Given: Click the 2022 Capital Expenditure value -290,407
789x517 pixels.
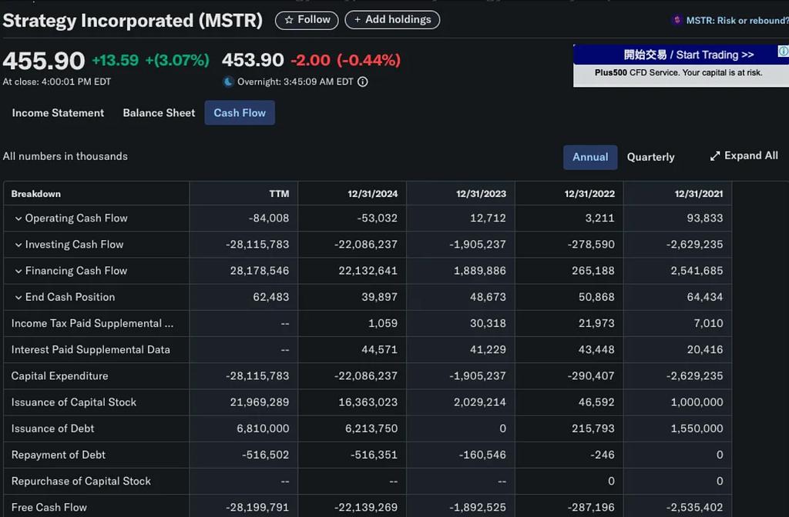Looking at the screenshot, I should coord(591,375).
